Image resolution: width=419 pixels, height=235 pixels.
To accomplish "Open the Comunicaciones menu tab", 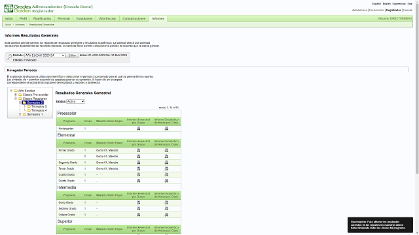I will tap(134, 19).
